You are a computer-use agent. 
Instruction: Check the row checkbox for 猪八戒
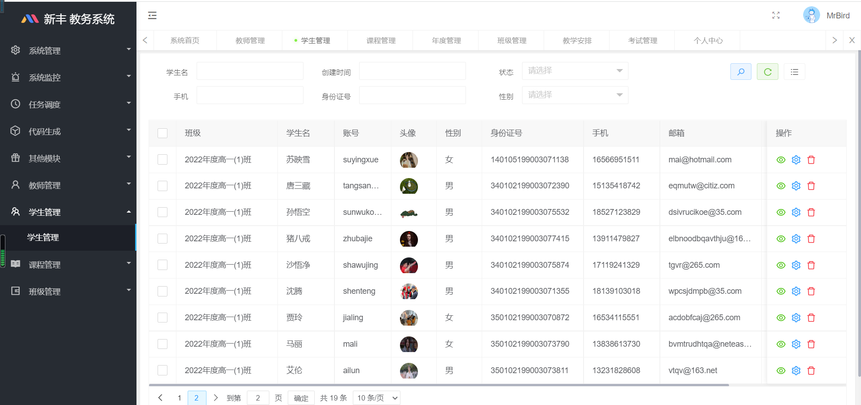tap(163, 239)
